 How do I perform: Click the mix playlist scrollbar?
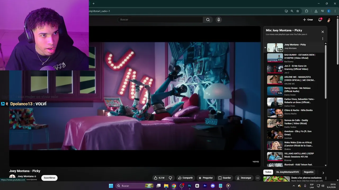[325, 71]
